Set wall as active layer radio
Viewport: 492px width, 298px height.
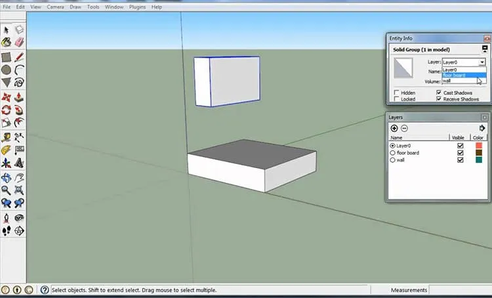click(392, 160)
